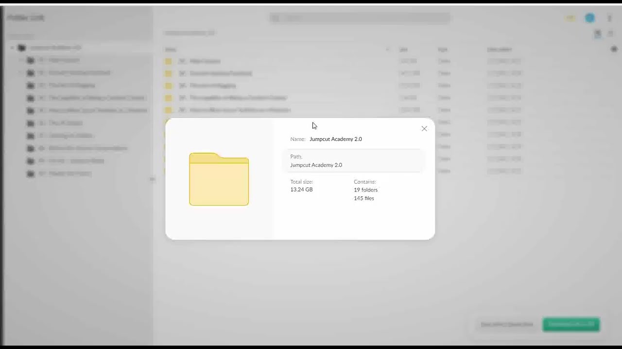Image resolution: width=622 pixels, height=349 pixels.
Task: Click the large yellow folder icon in dialog
Action: tap(219, 179)
